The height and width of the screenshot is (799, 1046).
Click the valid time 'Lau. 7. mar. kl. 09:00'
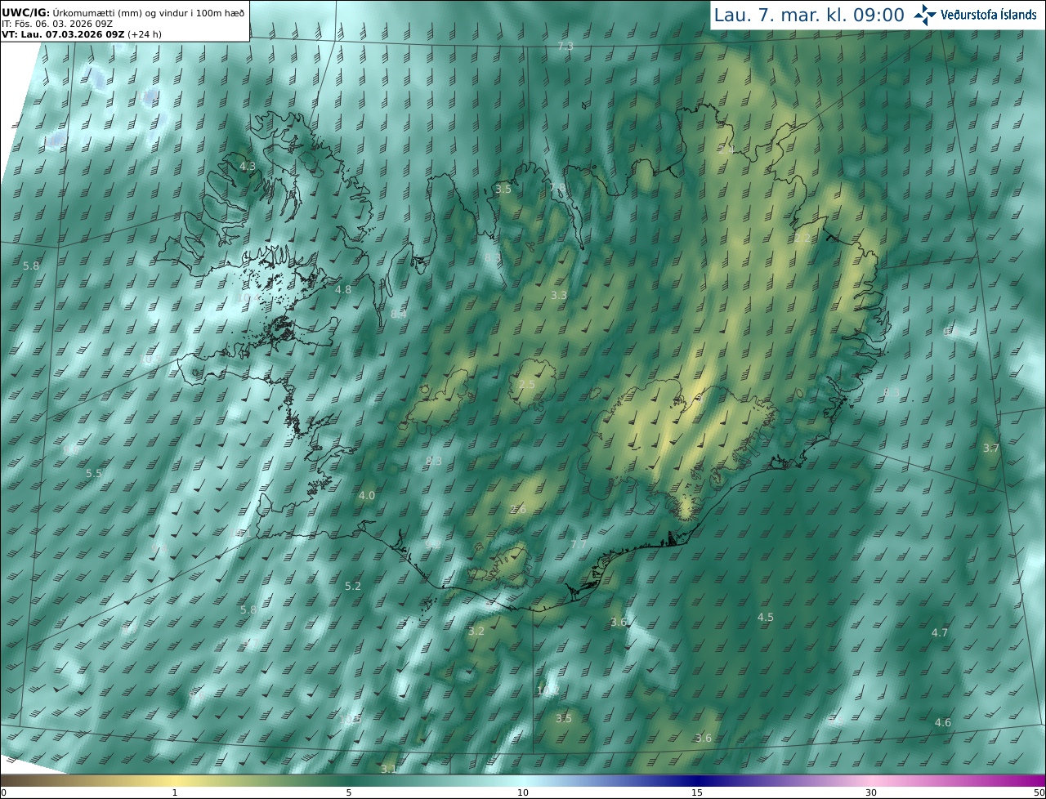809,15
